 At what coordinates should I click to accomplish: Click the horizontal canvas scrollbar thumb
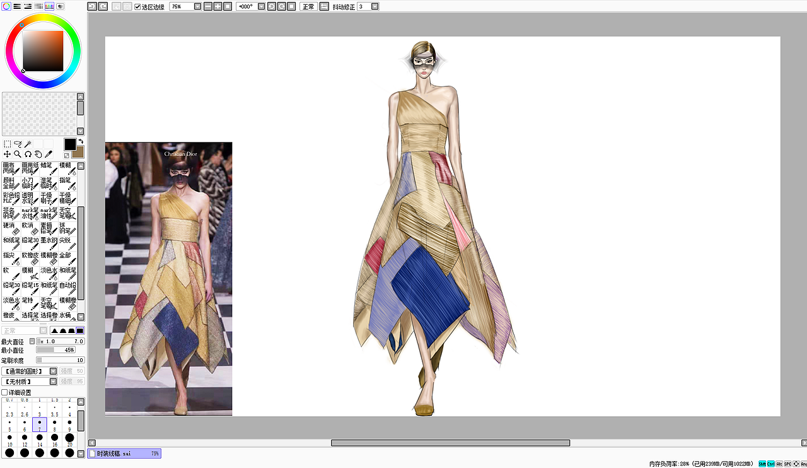[x=450, y=443]
